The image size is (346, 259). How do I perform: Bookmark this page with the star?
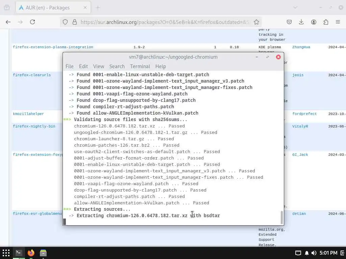[256, 22]
